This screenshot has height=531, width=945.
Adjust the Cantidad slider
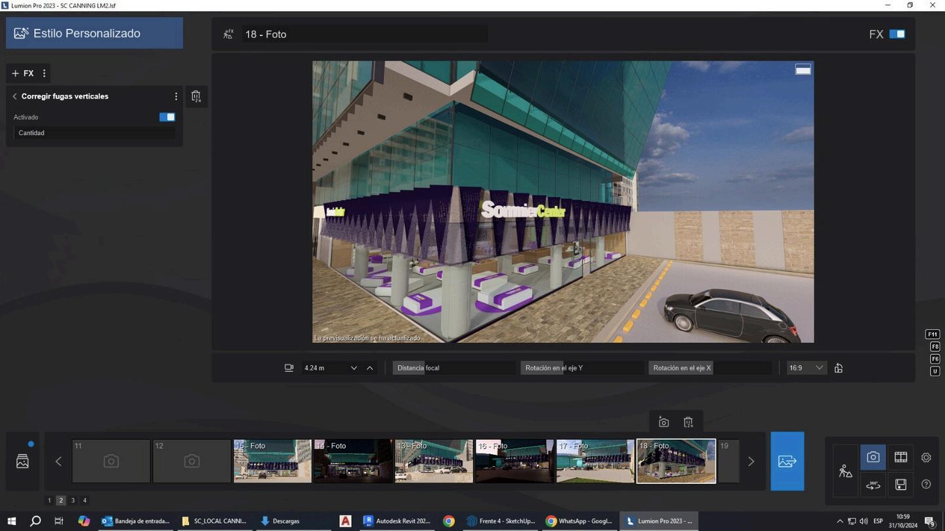click(94, 133)
